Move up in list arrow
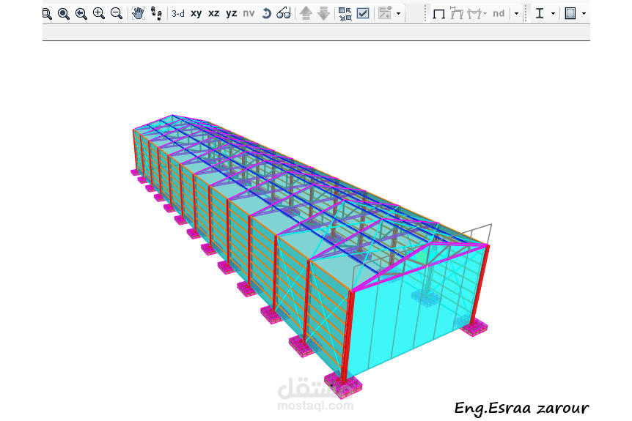Image resolution: width=632 pixels, height=421 pixels. [x=306, y=14]
